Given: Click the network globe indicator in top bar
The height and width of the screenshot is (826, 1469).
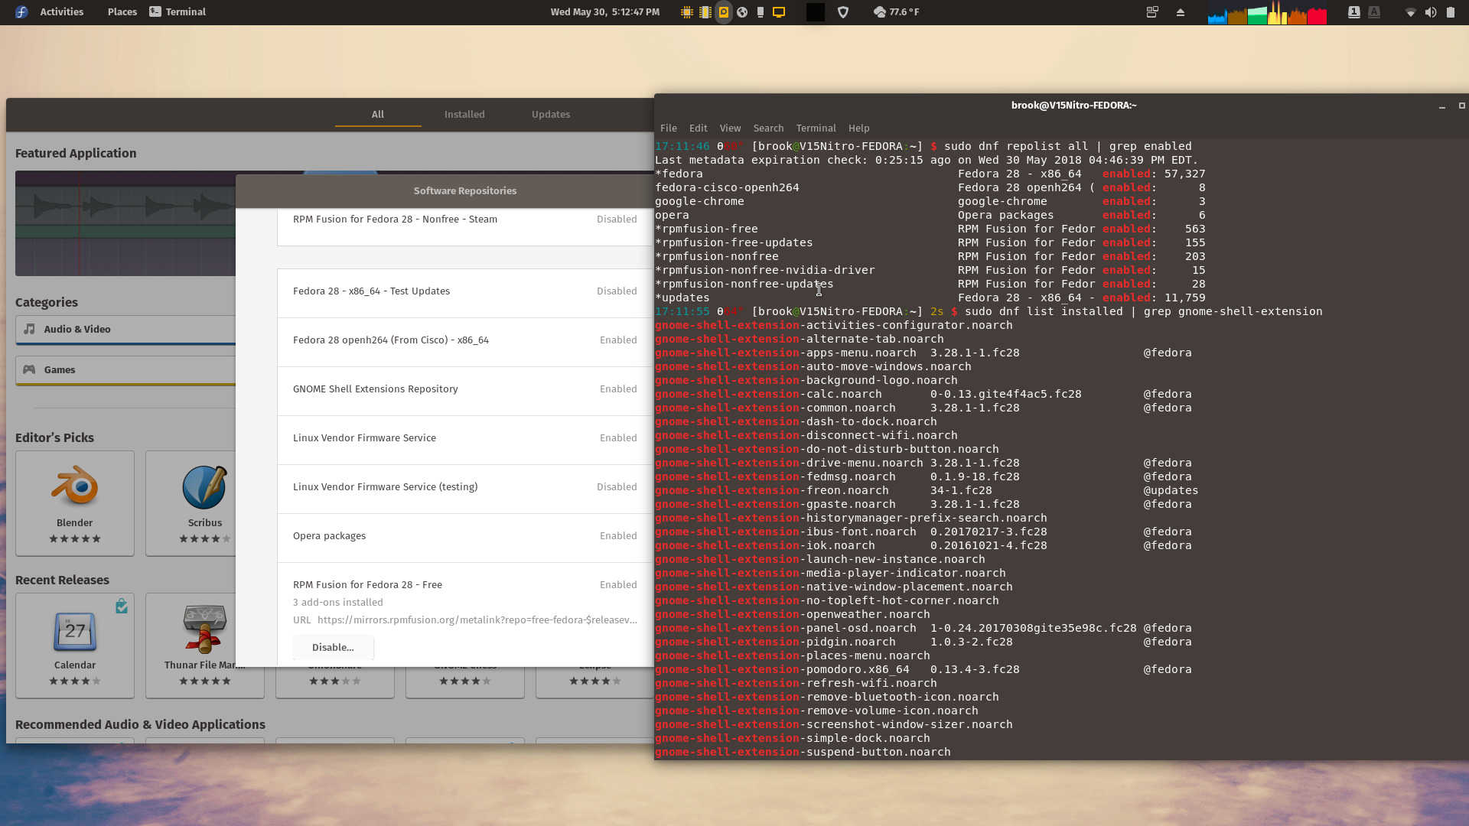Looking at the screenshot, I should click(x=741, y=11).
